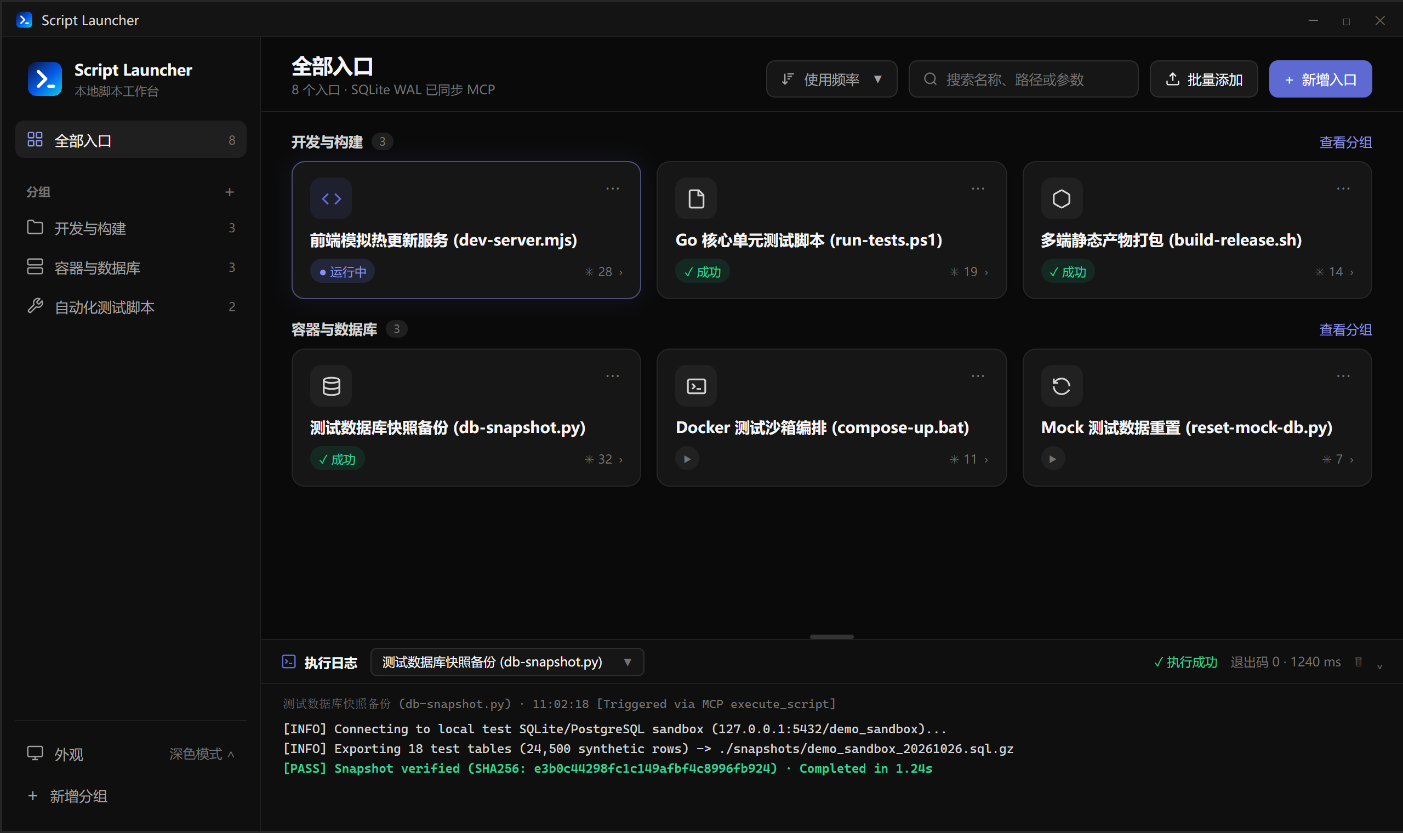Open the 开发与构建 group in sidebar
The width and height of the screenshot is (1403, 833).
131,228
